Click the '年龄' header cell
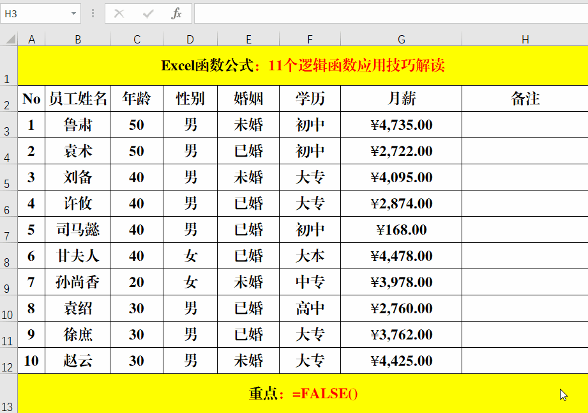This screenshot has width=588, height=413. (137, 98)
